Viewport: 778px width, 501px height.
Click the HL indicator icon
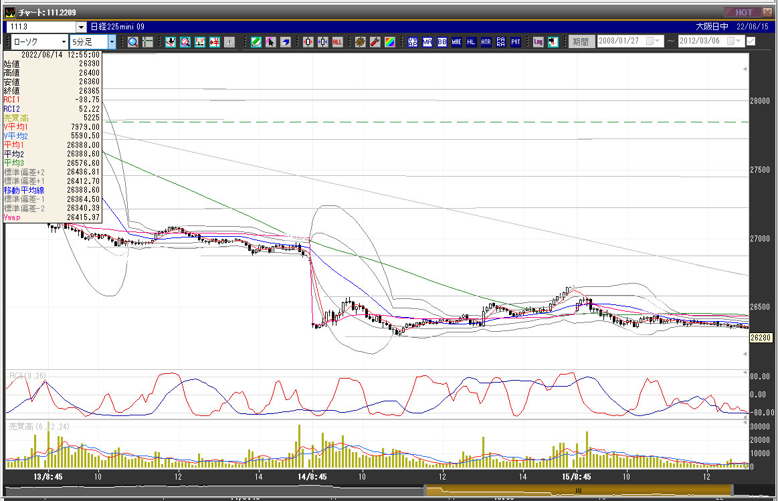[x=472, y=42]
